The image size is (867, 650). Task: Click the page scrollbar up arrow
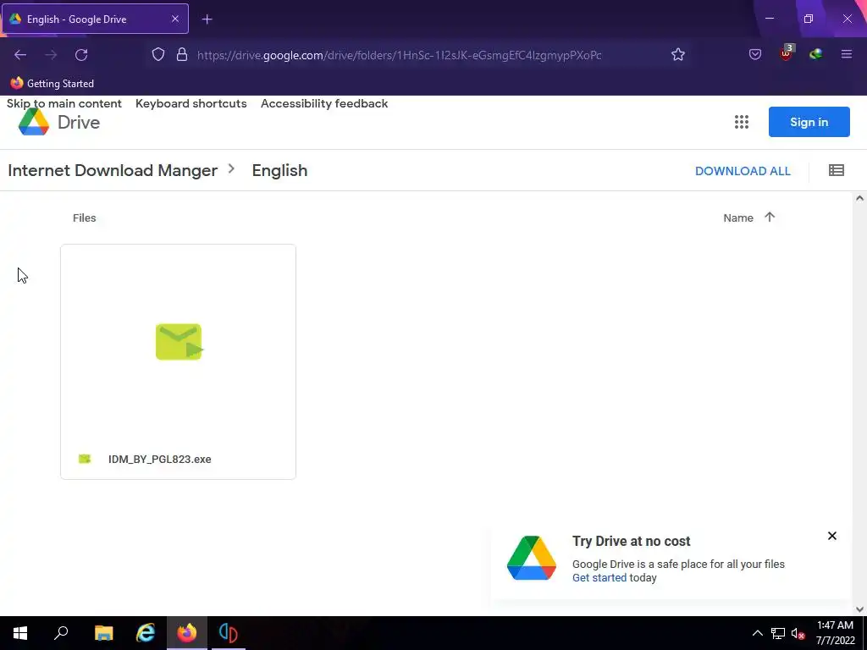point(859,198)
